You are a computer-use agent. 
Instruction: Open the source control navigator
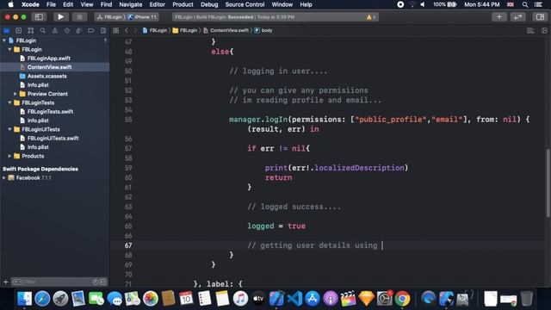[19, 31]
